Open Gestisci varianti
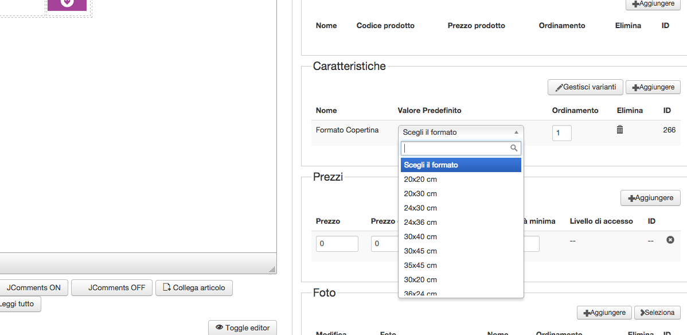The height and width of the screenshot is (335, 687). pyautogui.click(x=585, y=87)
